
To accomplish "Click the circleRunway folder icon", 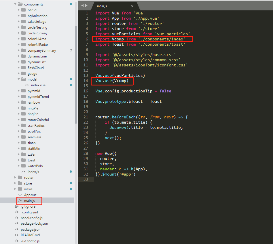I will coord(24,33).
